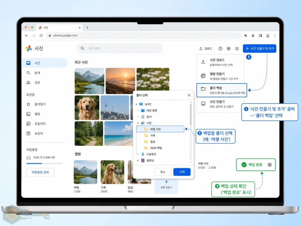Select the 여행 사진 folder
This screenshot has width=301, height=226.
coord(160,129)
